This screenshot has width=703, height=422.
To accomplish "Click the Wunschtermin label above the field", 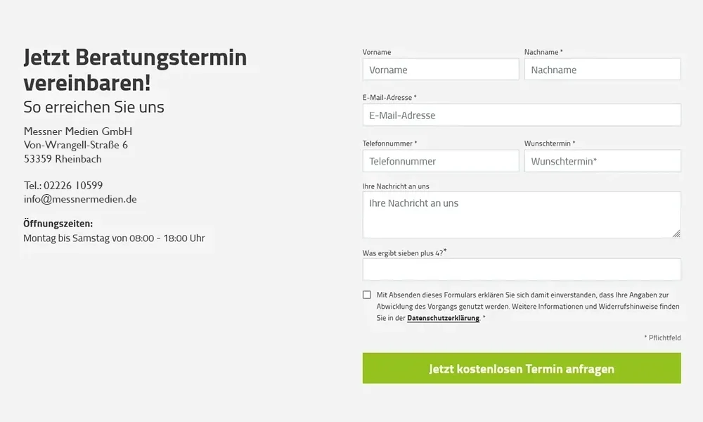I will point(548,143).
